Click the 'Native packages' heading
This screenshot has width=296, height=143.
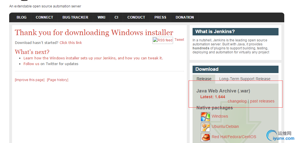[214, 108]
